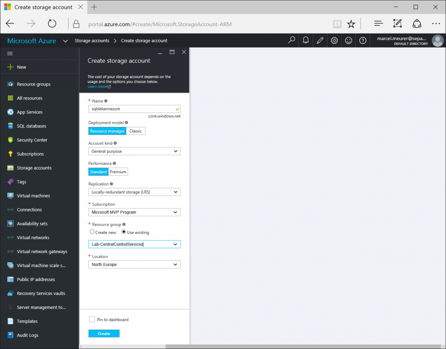Image resolution: width=446 pixels, height=349 pixels.
Task: Click the storage account Name field
Action: (x=134, y=109)
